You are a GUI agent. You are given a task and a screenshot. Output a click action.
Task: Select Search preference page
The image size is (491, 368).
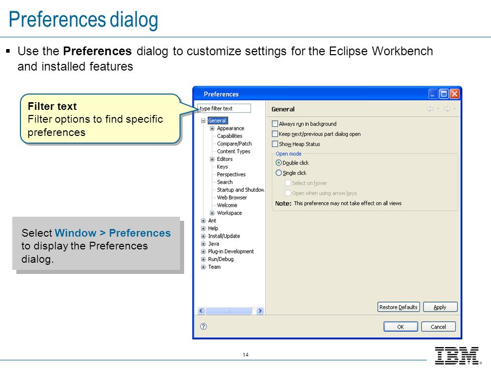(x=225, y=182)
